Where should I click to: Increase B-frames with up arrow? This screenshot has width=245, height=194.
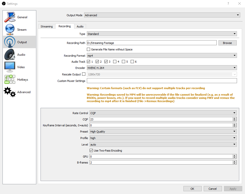234,161
